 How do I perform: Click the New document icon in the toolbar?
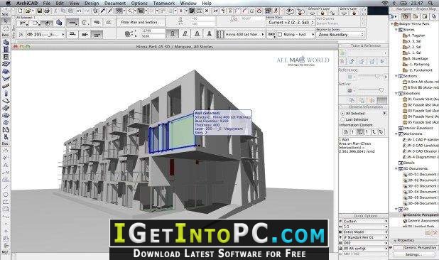click(20, 11)
